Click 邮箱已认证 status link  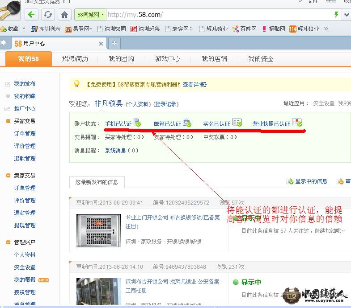(167, 123)
